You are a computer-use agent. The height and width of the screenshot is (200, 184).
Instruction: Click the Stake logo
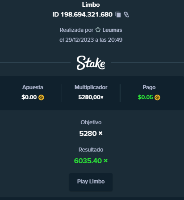click(91, 63)
